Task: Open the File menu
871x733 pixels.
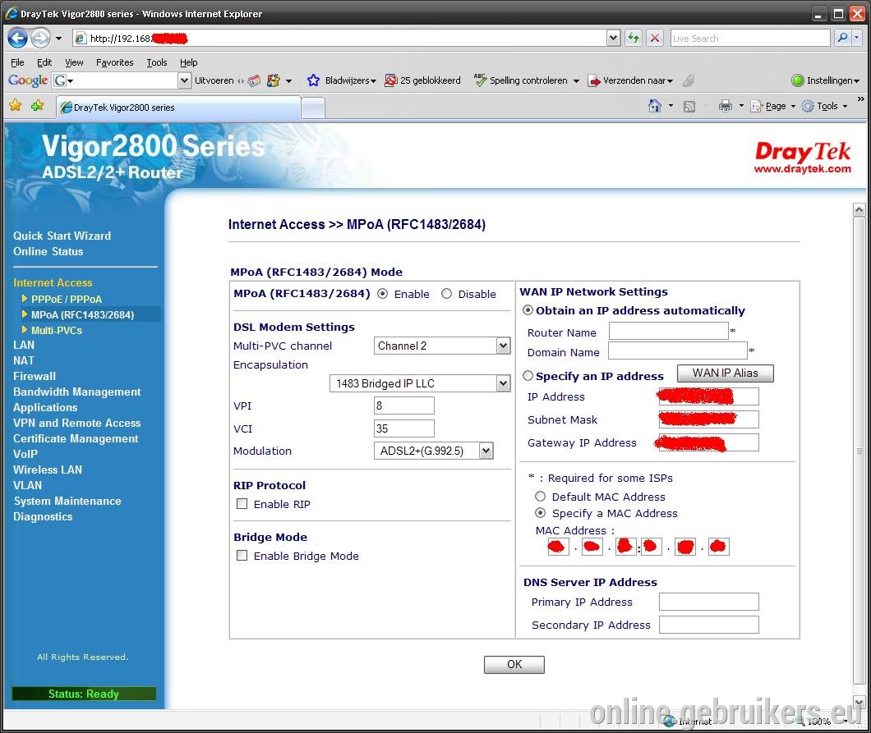Action: [x=17, y=62]
